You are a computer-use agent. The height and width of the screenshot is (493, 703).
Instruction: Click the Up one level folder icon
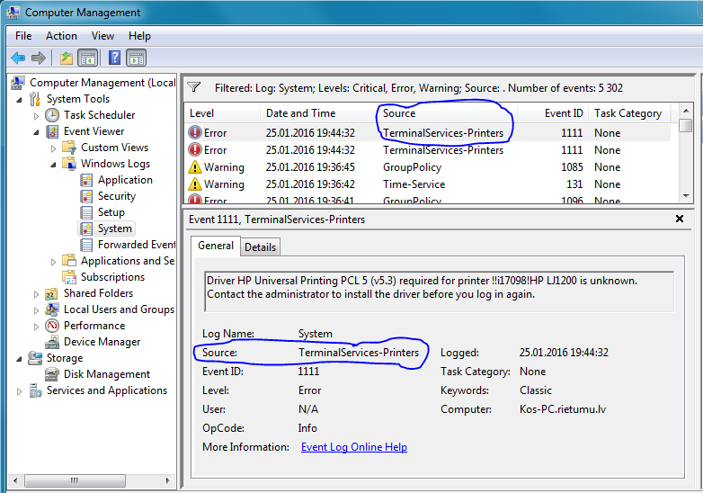[66, 58]
